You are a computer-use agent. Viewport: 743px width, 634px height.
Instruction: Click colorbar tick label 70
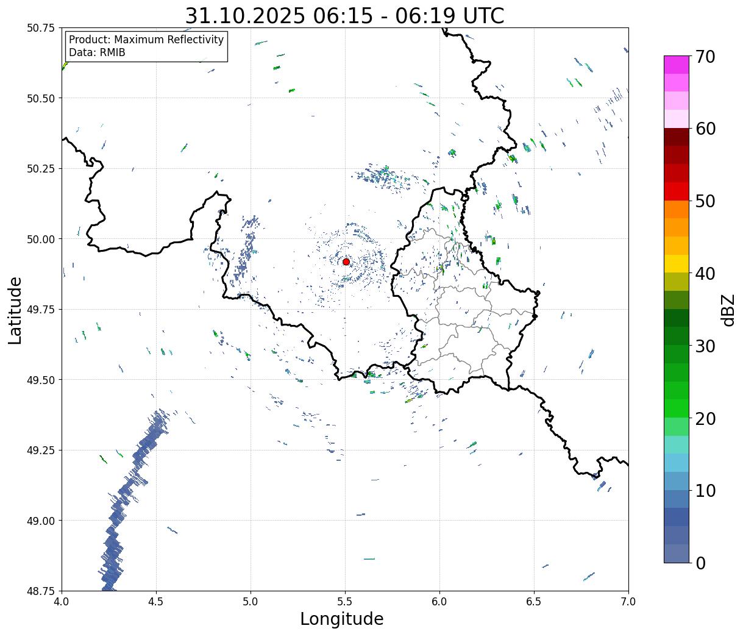tap(705, 57)
